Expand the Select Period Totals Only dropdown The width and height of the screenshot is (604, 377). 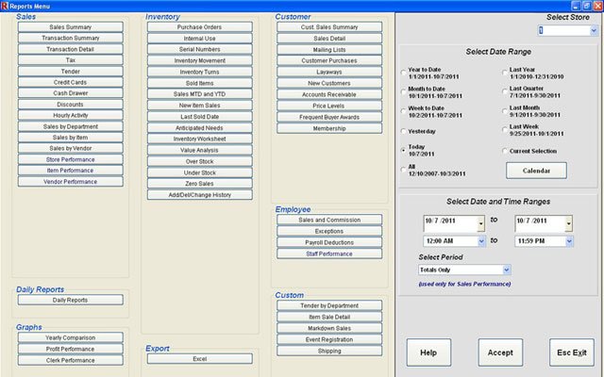(x=507, y=270)
